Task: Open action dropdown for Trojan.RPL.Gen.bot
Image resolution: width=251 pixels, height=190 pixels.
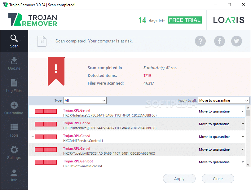Action: point(221,162)
